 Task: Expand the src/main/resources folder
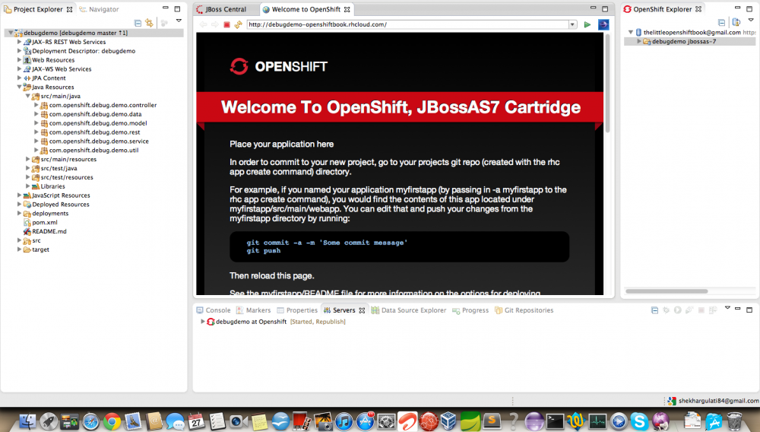[x=28, y=160]
